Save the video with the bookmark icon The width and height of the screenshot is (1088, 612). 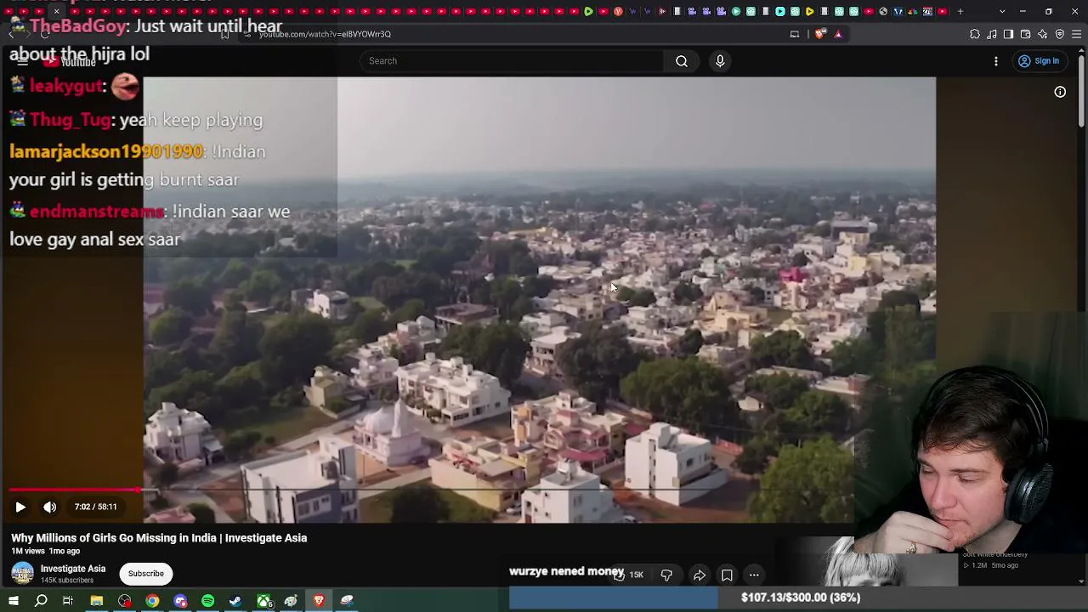[x=727, y=575]
